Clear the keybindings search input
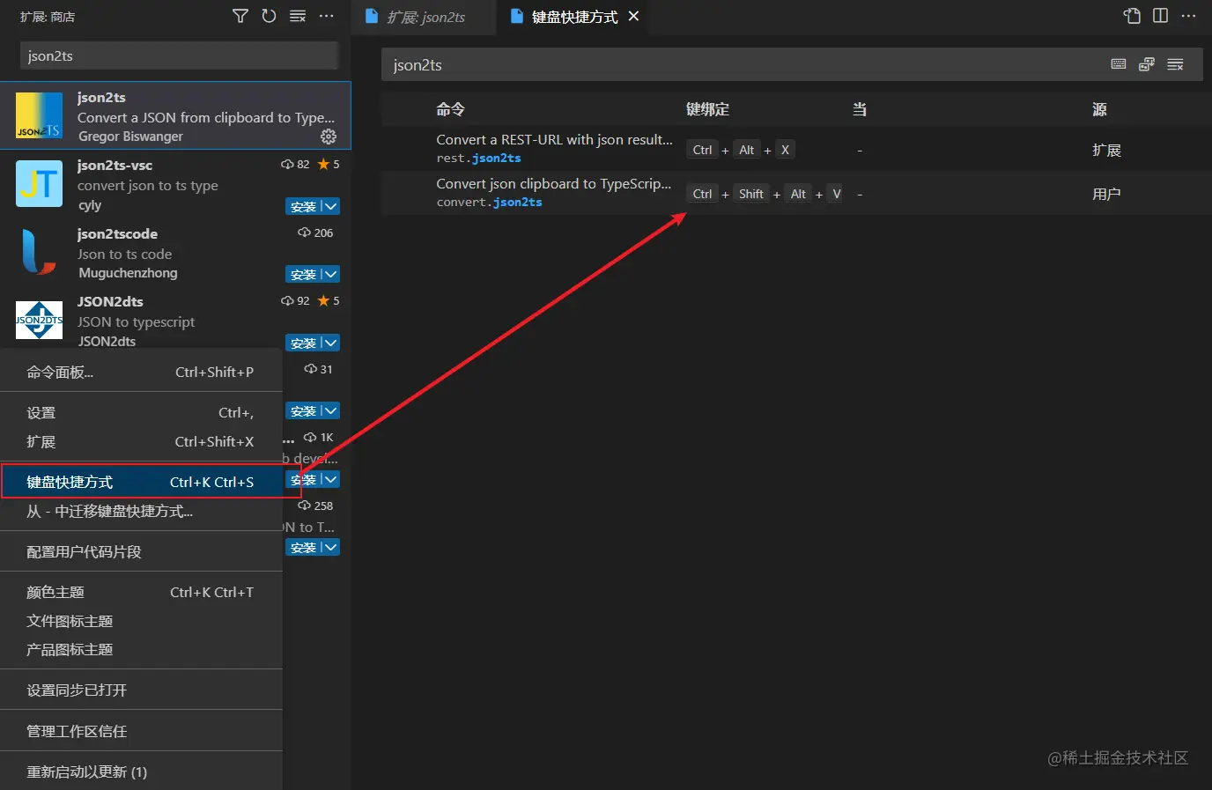Screen dimensions: 1212x790 click(1175, 63)
